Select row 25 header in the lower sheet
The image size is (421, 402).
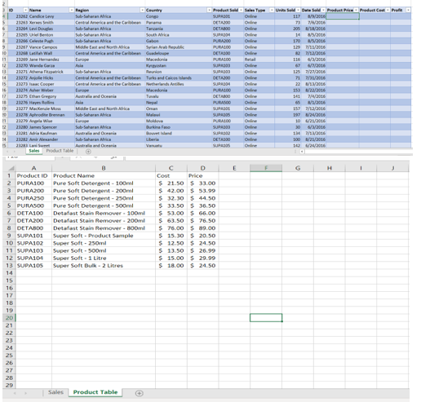coord(9,356)
